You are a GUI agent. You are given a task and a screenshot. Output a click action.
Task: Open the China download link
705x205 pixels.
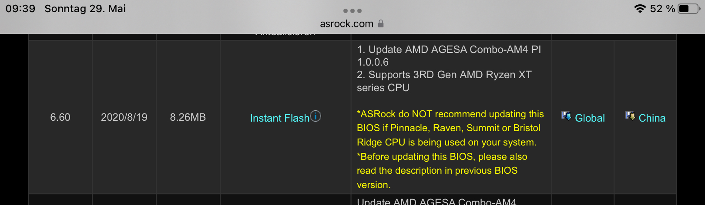(651, 118)
